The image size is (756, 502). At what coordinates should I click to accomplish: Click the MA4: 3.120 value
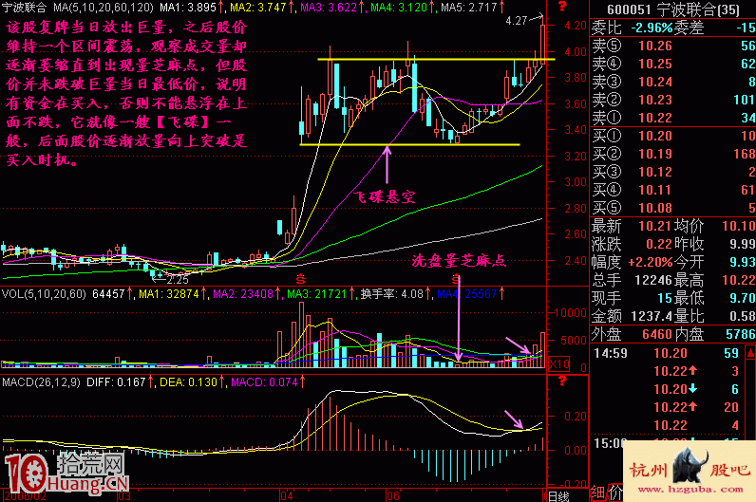tap(399, 8)
